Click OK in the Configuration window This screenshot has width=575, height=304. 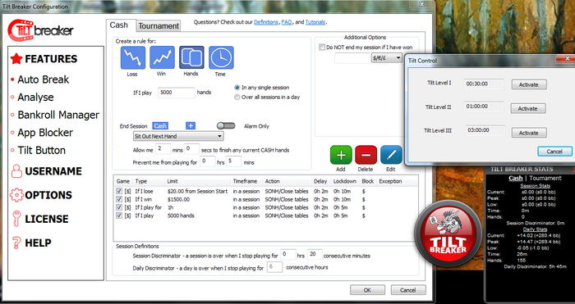367,290
